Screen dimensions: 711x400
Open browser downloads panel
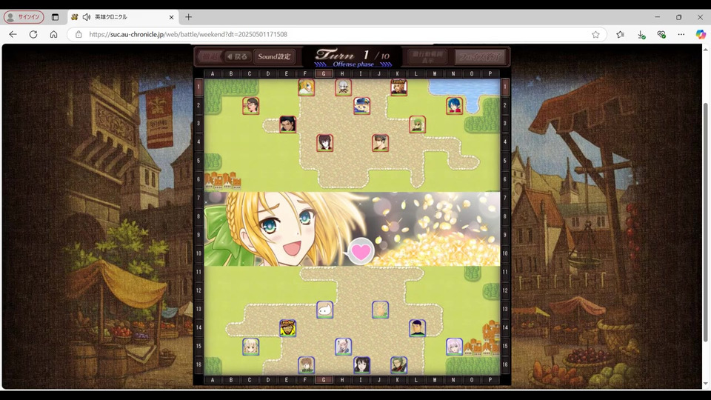click(x=641, y=35)
